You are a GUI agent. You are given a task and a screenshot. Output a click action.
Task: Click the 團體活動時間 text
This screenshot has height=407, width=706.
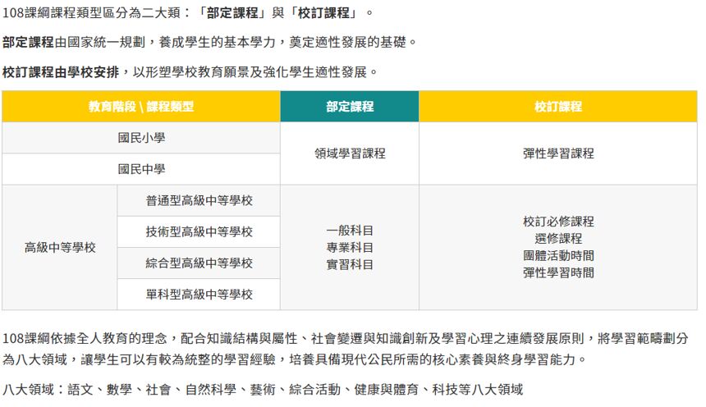coord(558,256)
